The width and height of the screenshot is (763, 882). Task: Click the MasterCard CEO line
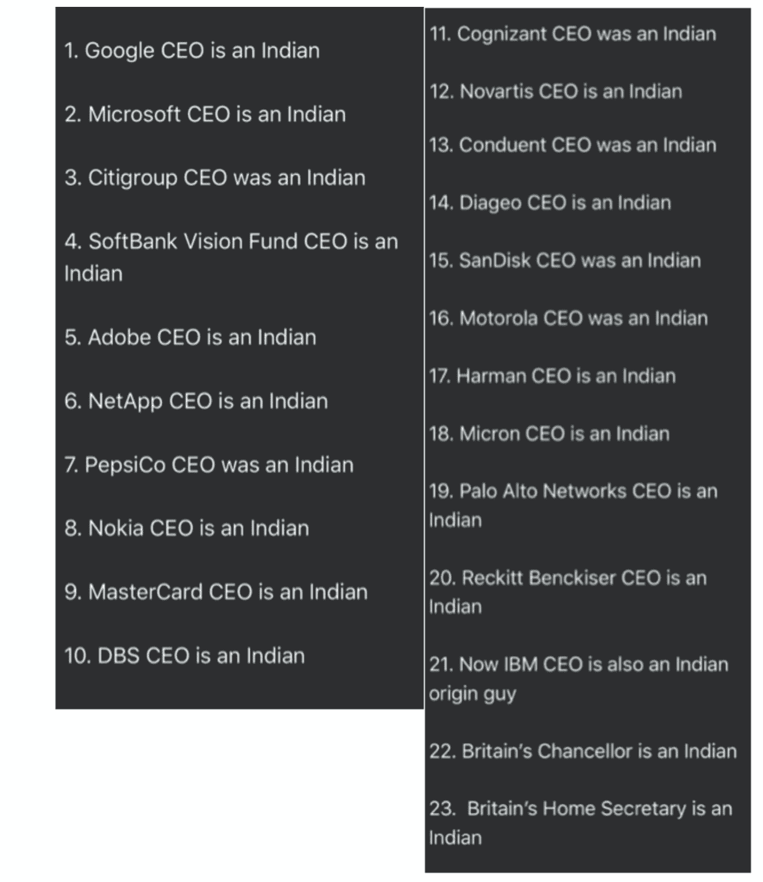pyautogui.click(x=216, y=592)
